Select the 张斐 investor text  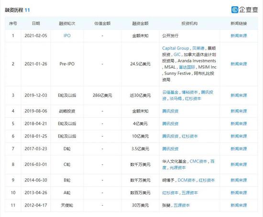(166, 205)
